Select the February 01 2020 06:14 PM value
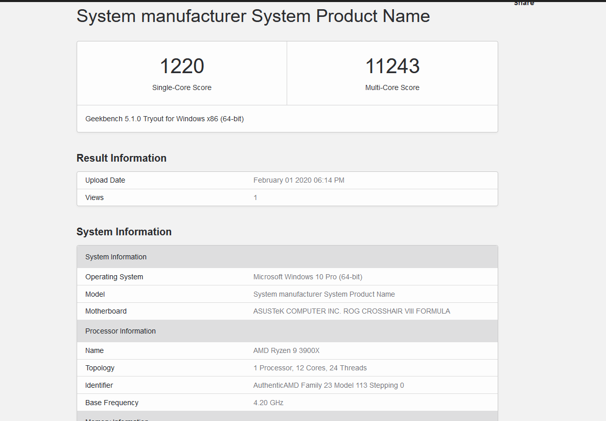Viewport: 606px width, 421px height. click(299, 180)
